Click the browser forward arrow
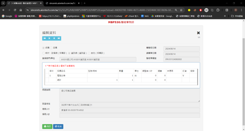Viewport: 245px width, 131px height. (9, 10)
